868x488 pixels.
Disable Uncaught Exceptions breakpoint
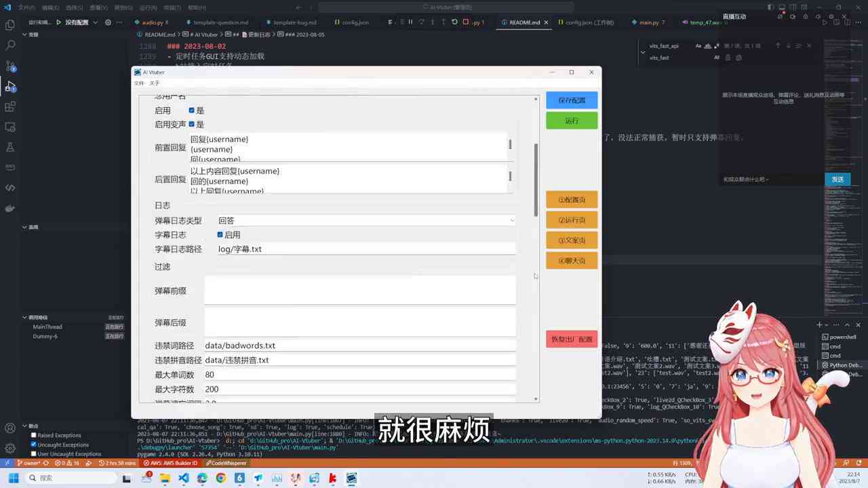coord(34,445)
